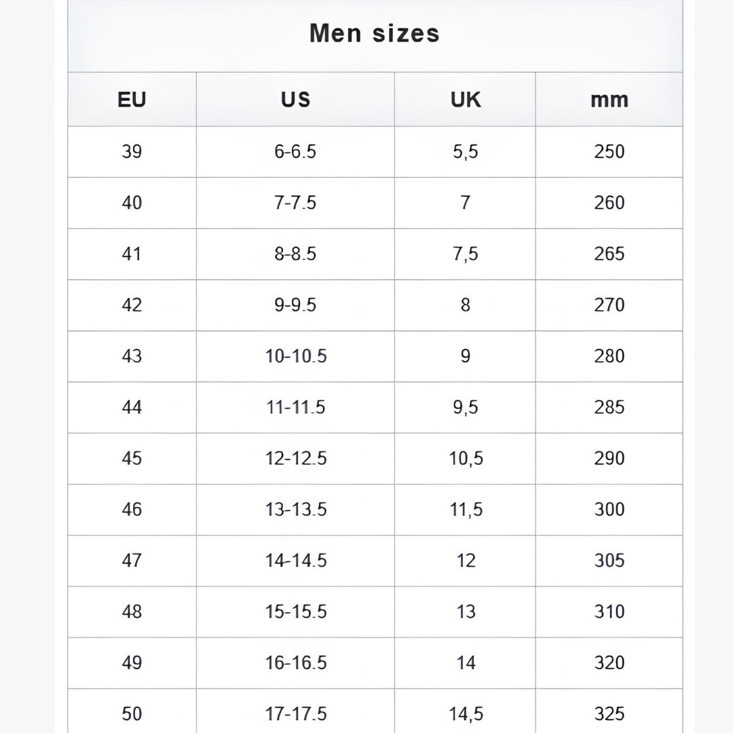733x733 pixels.
Task: Click US size 6-6.5 cell
Action: coord(295,152)
